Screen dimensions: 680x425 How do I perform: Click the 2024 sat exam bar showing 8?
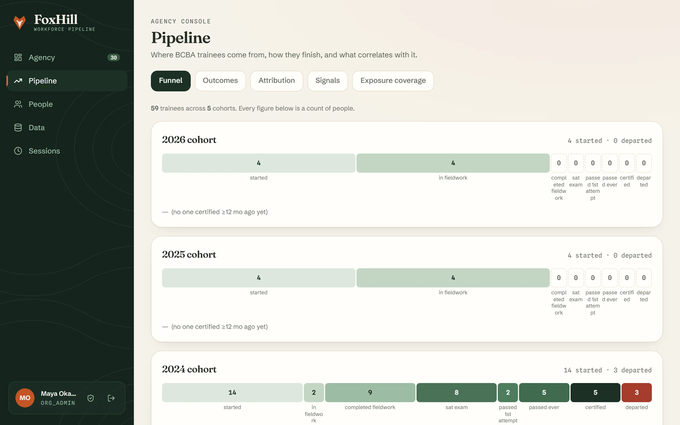click(456, 392)
